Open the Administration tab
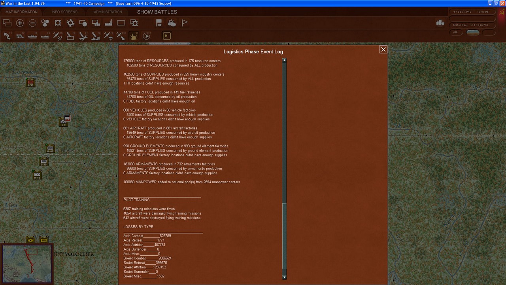 [108, 12]
